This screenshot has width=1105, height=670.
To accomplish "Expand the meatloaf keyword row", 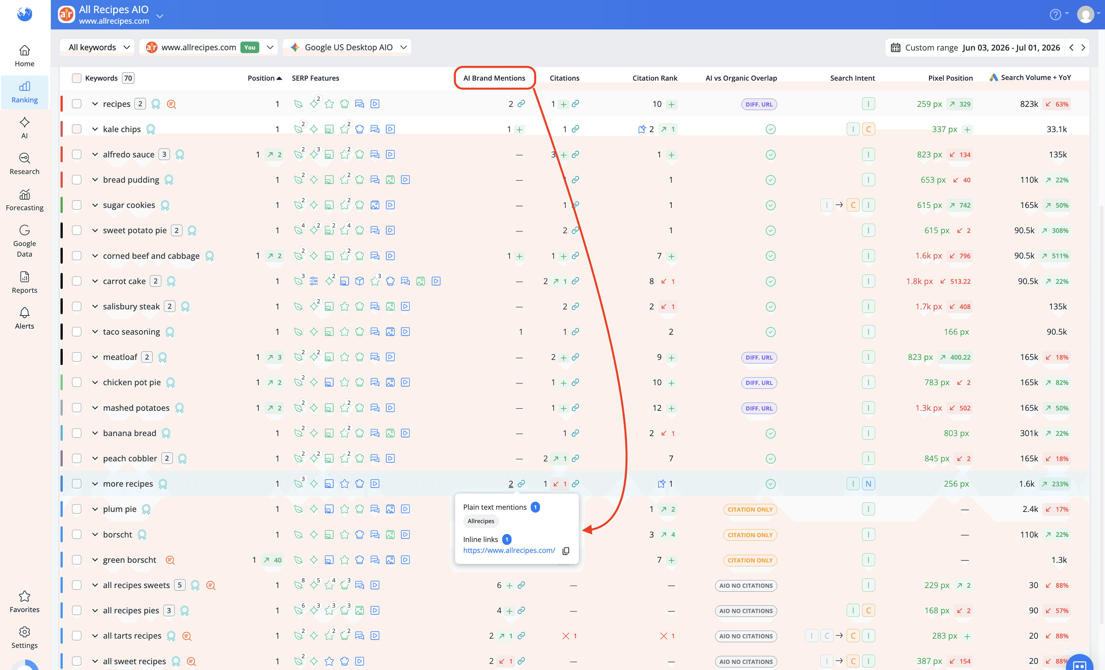I will (x=95, y=357).
